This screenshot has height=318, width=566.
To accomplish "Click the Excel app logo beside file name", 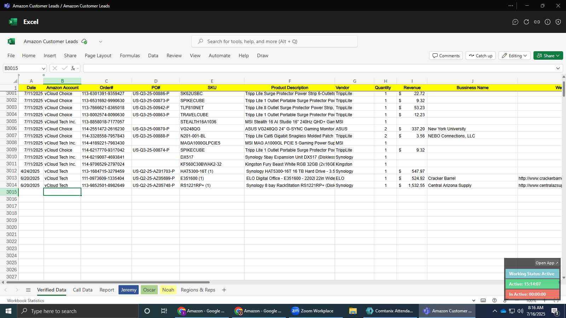I will 11,41.
